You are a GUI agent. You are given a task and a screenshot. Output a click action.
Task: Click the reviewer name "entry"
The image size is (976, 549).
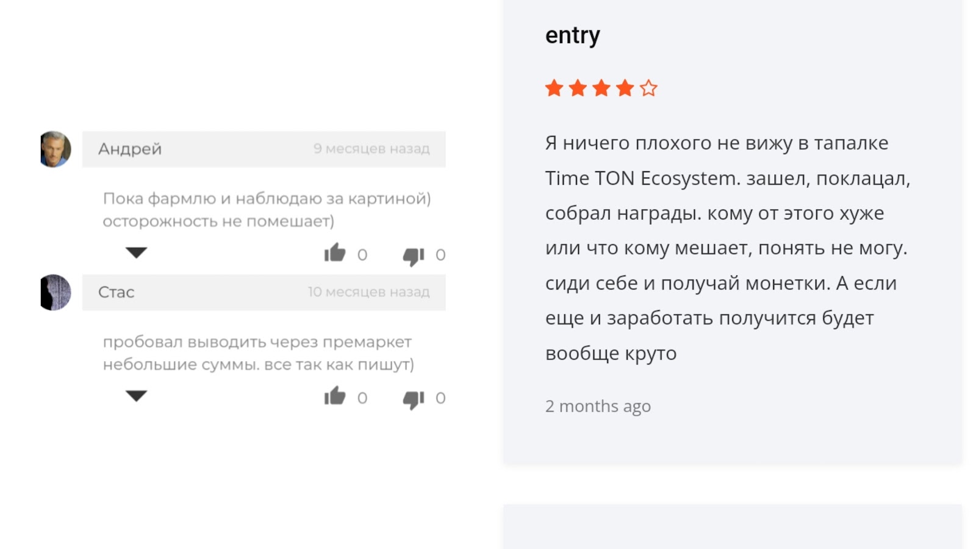572,35
